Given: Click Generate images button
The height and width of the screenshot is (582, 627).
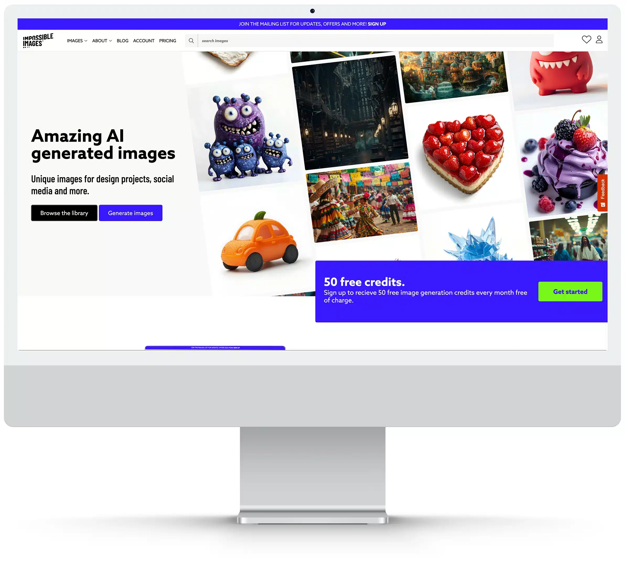Looking at the screenshot, I should click(130, 213).
